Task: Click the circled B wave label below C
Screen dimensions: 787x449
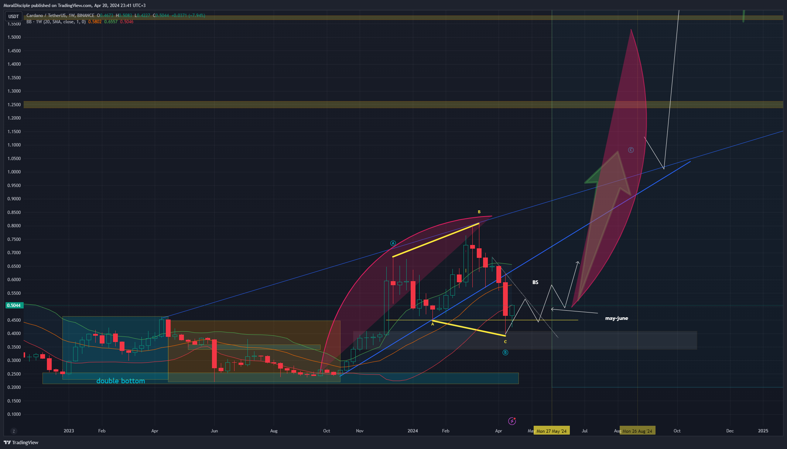Action: click(x=505, y=353)
